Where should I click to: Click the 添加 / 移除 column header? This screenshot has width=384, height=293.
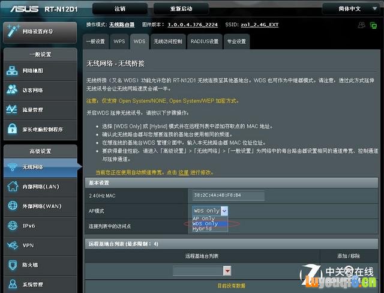(349, 256)
